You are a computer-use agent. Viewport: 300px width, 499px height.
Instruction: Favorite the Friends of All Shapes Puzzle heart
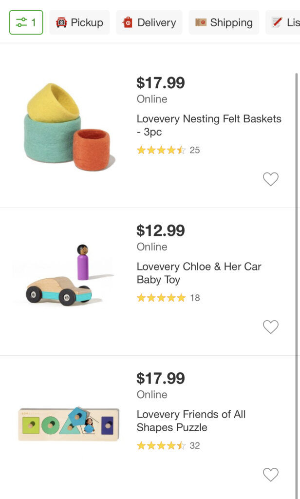coord(271,475)
